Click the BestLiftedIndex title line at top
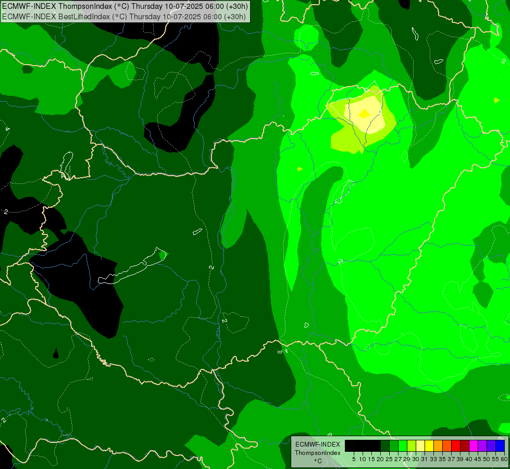Viewport: 510px width, 469px height. (124, 17)
